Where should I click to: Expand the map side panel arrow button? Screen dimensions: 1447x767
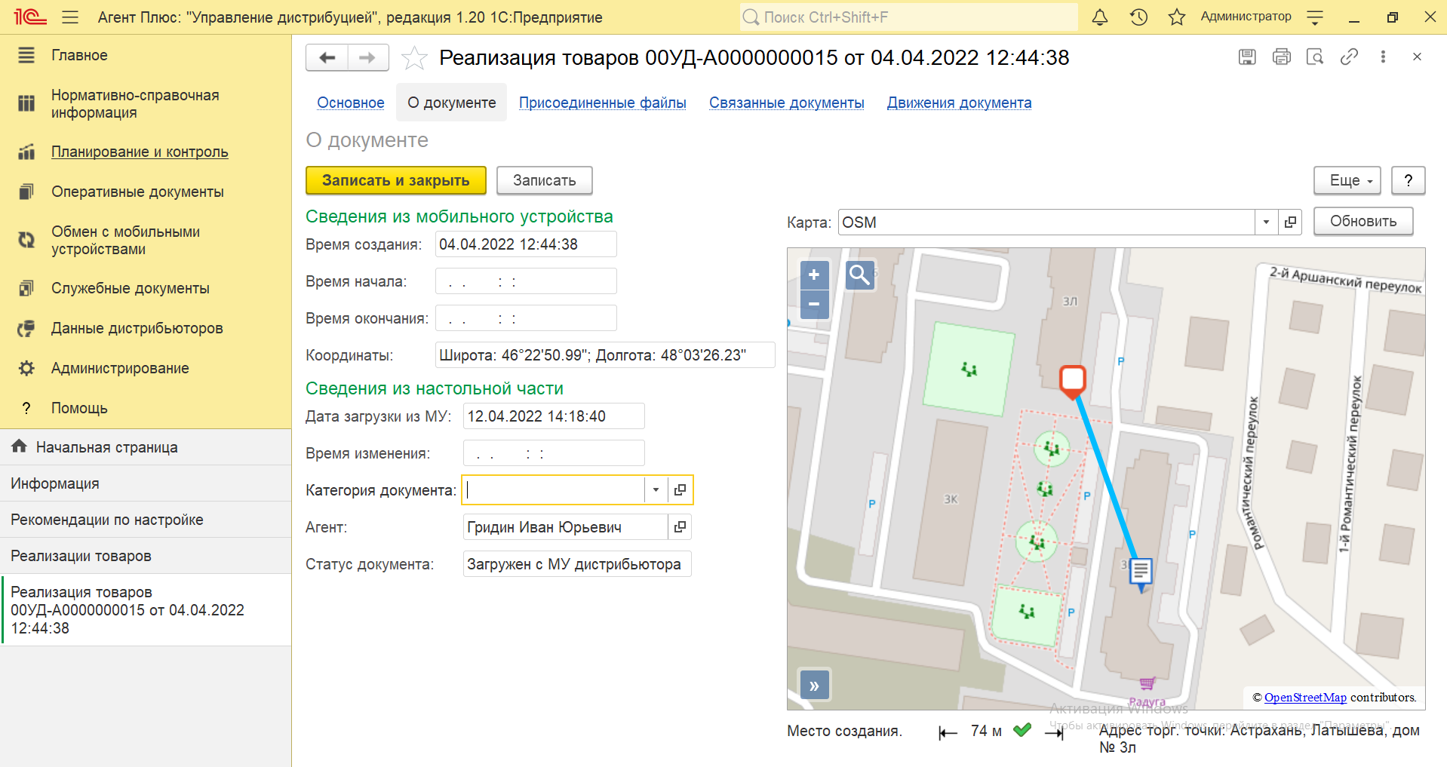pos(814,686)
